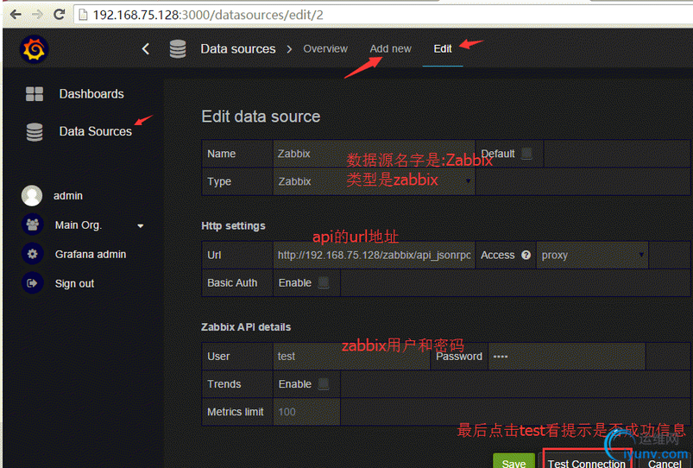Collapse sidebar with the left chevron
693x468 pixels.
click(145, 48)
